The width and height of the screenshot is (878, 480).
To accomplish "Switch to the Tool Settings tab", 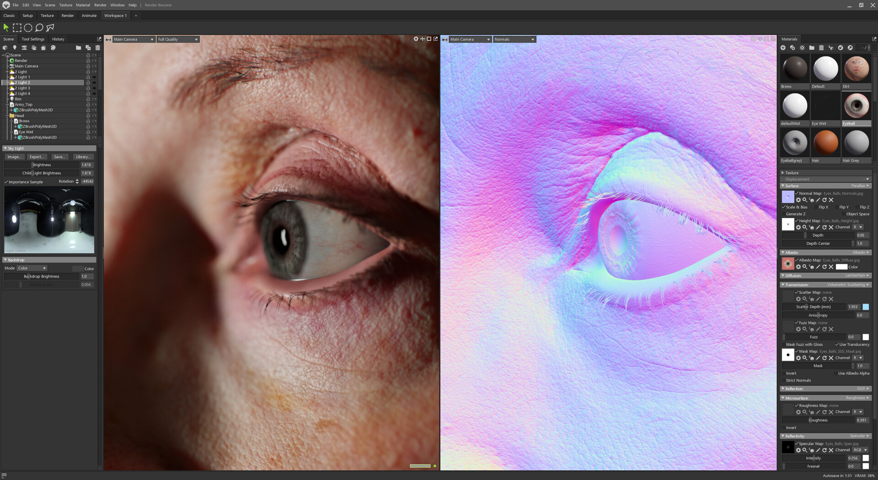I will click(32, 39).
